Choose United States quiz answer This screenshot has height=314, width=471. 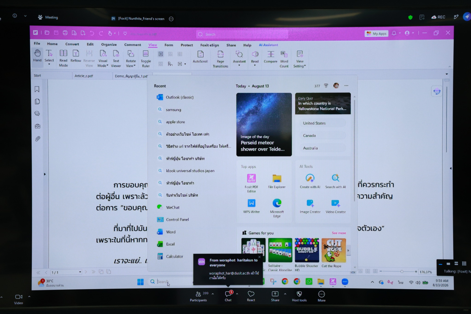click(x=323, y=123)
